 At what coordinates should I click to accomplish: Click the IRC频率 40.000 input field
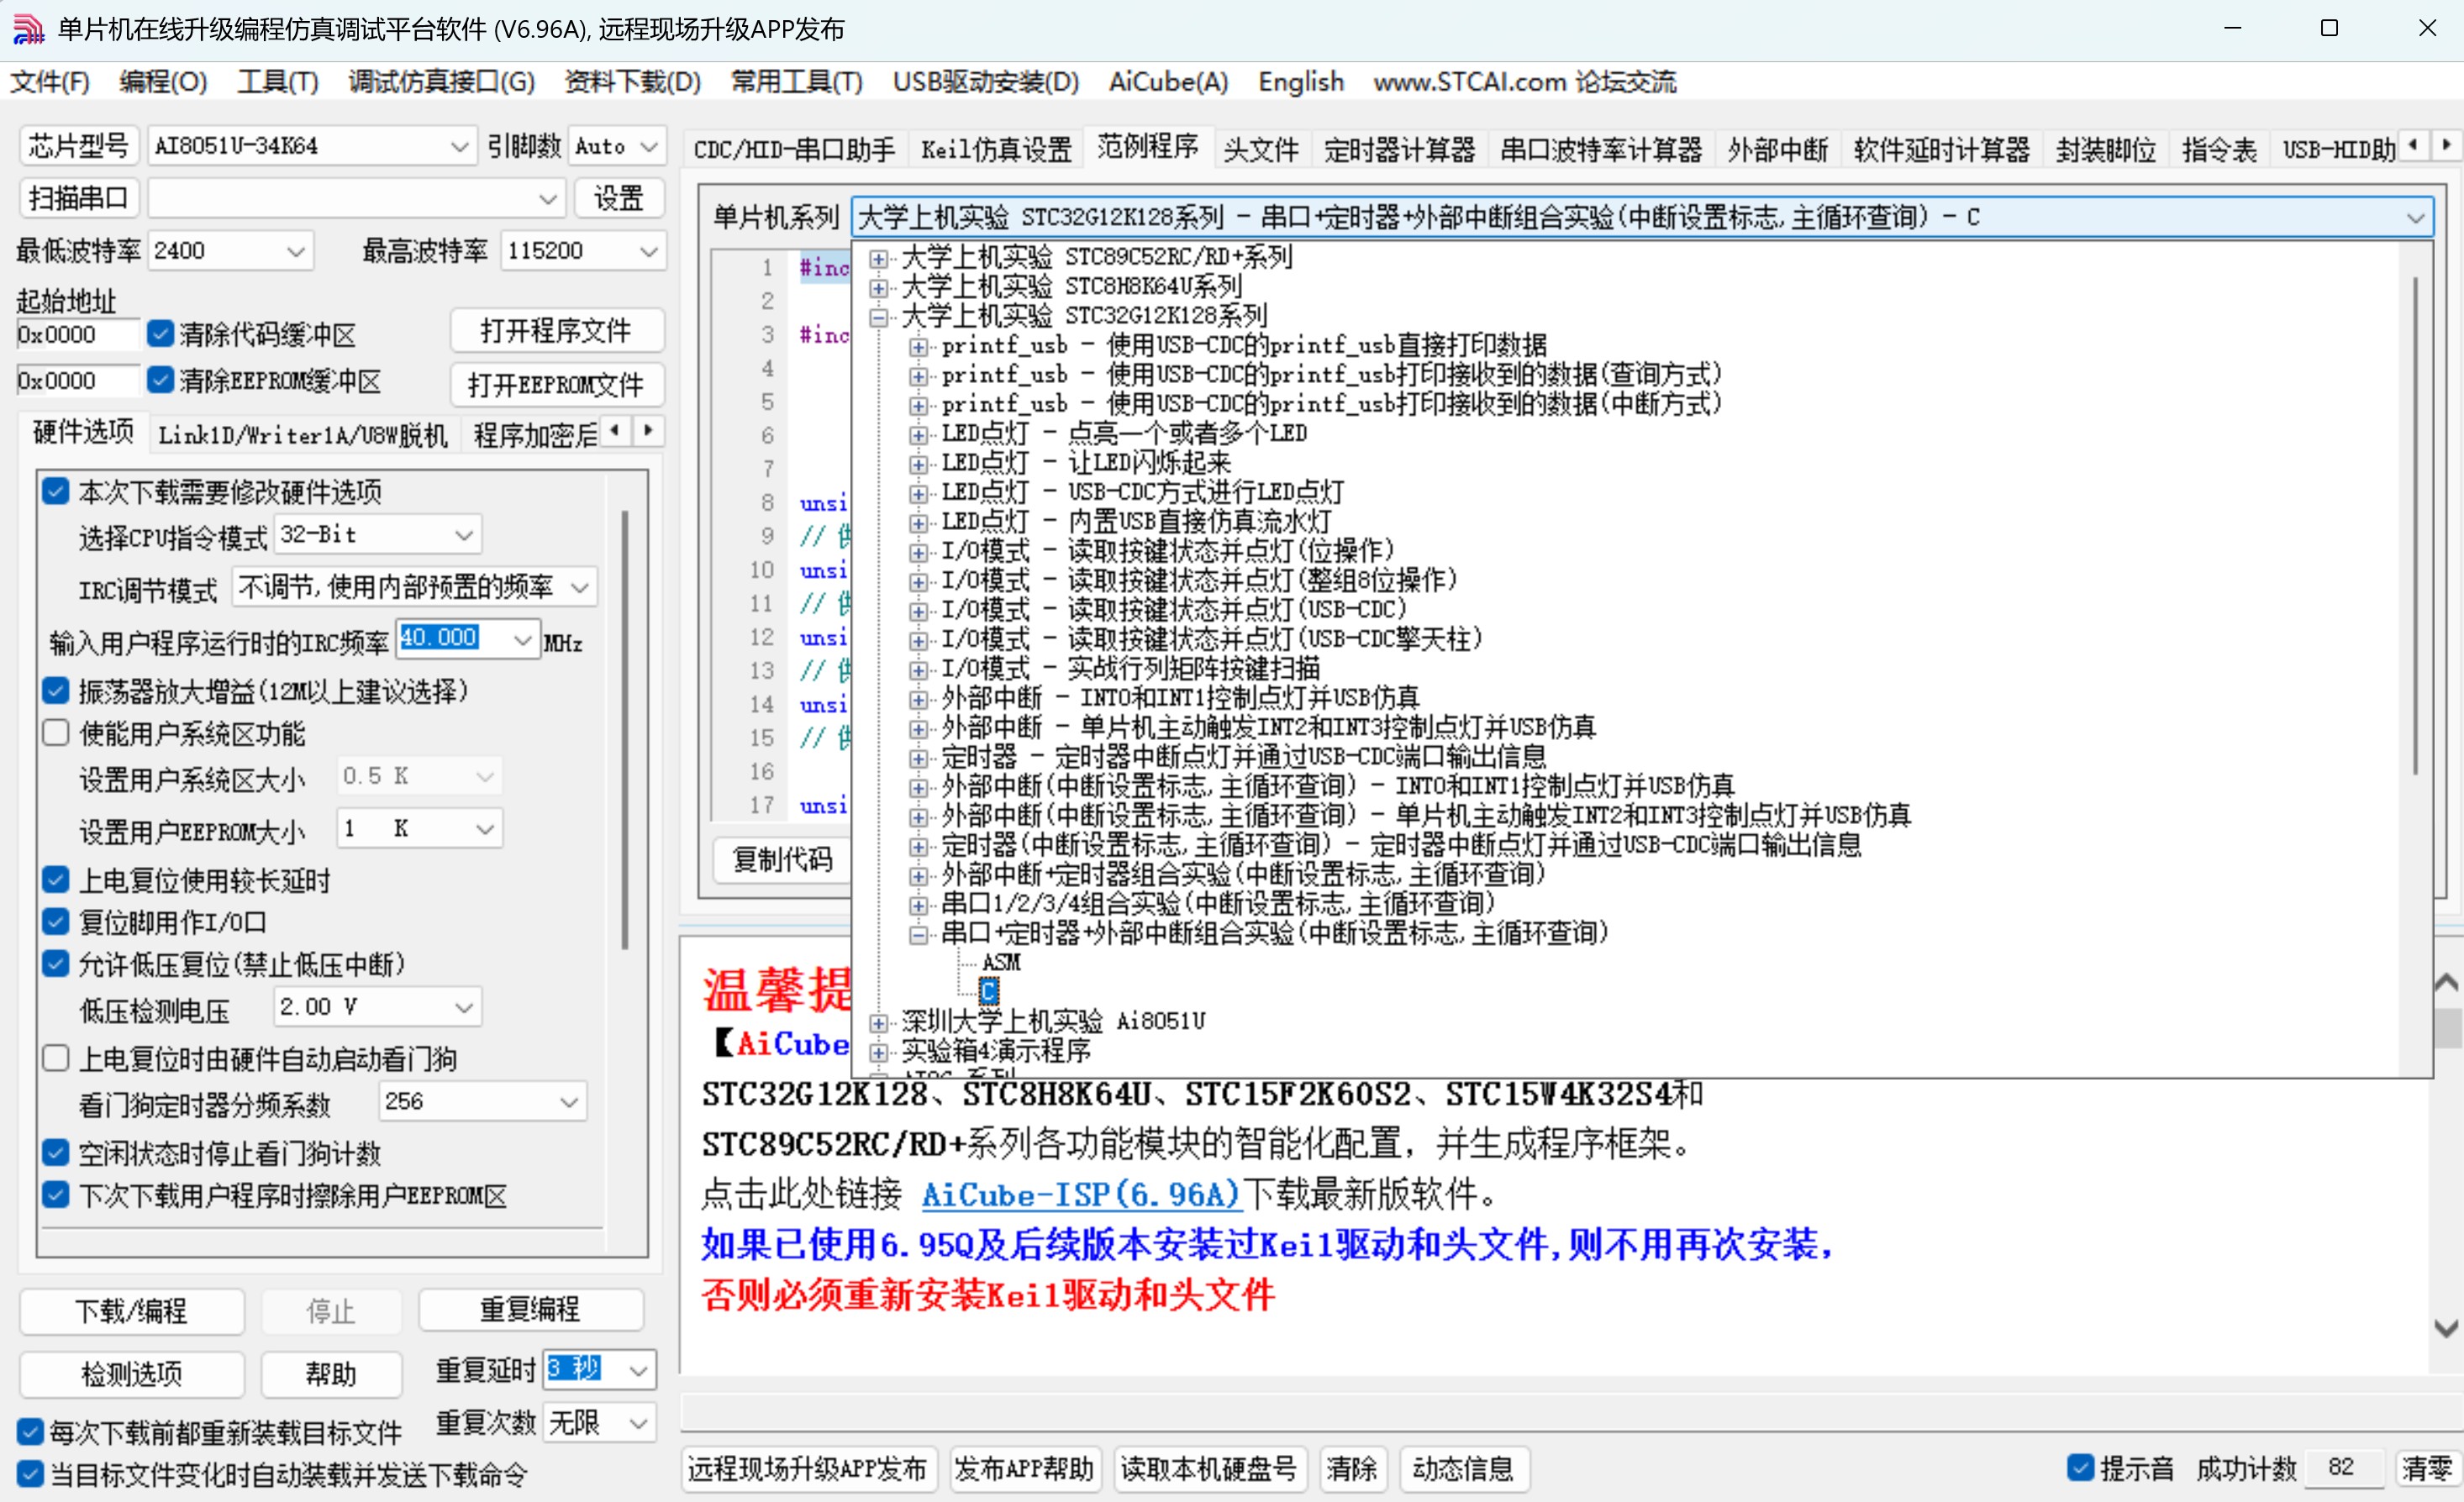(453, 638)
